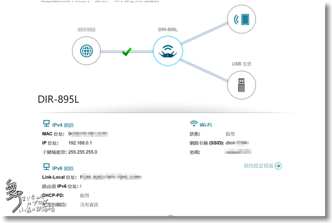Click the Wi-Fi 密碼 label
The height and width of the screenshot is (223, 332).
click(x=195, y=152)
